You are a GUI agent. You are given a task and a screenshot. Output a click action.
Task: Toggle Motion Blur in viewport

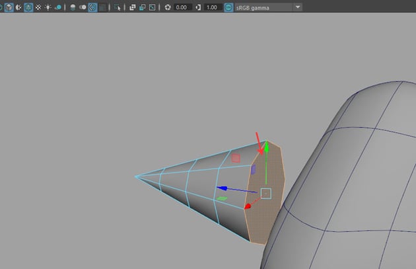click(83, 7)
